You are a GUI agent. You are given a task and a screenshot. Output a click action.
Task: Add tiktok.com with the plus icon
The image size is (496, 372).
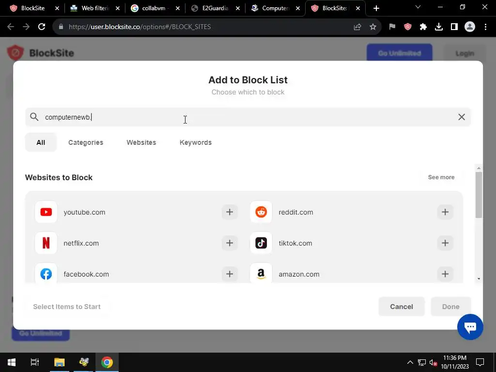click(445, 243)
